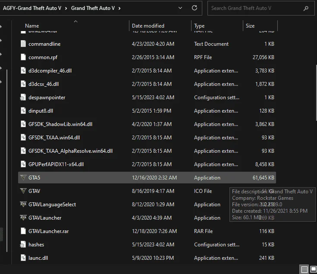Select the GTAVLanguageSelect file name
The width and height of the screenshot is (317, 274).
pos(52,204)
